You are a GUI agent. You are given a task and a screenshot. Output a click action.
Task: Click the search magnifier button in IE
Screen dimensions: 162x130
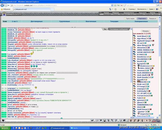tap(158, 5)
